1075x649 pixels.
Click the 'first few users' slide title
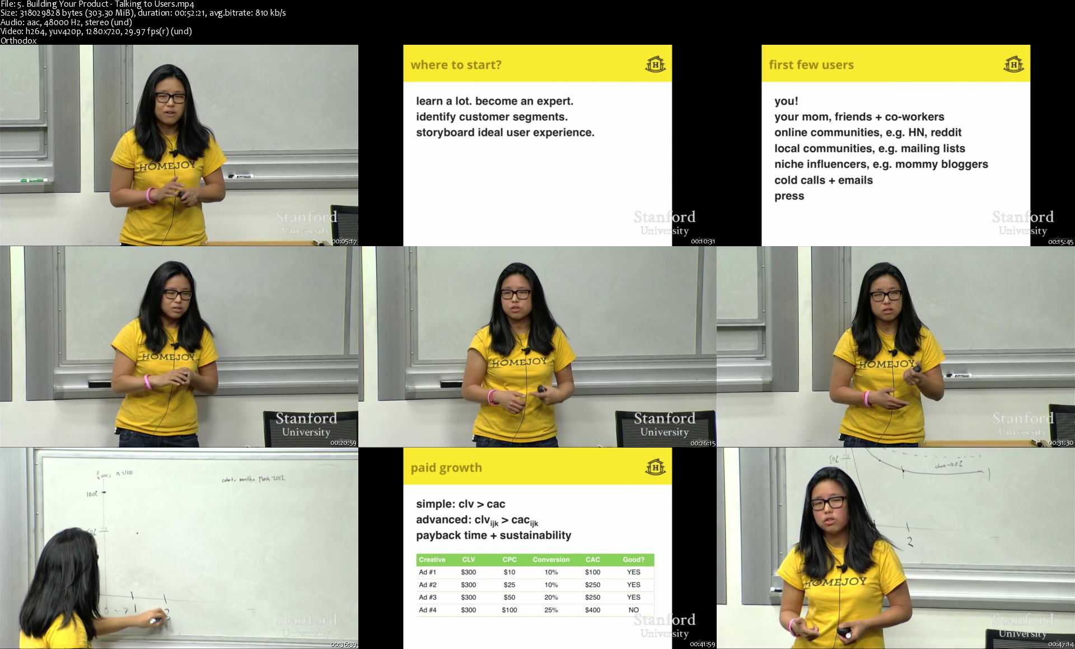point(811,65)
